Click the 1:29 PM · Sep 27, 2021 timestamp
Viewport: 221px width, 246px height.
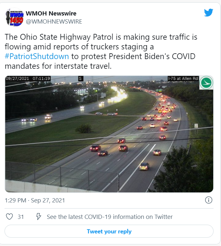point(35,200)
